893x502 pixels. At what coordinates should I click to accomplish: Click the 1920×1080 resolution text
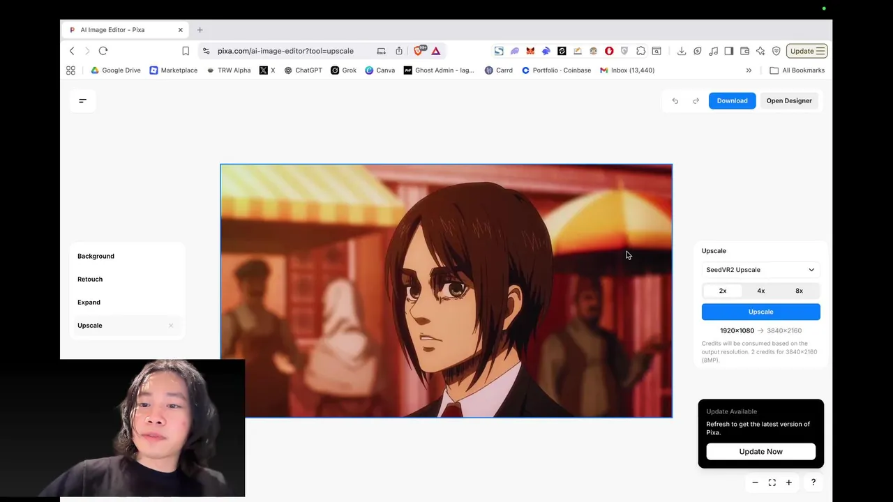[737, 330]
